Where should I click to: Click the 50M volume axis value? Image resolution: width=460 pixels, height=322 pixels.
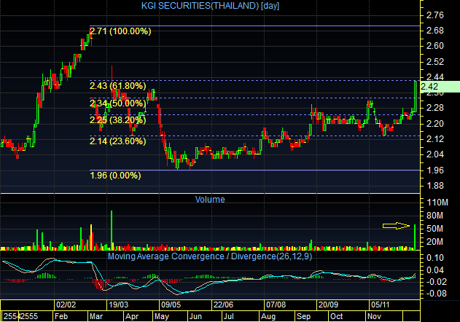pos(434,229)
